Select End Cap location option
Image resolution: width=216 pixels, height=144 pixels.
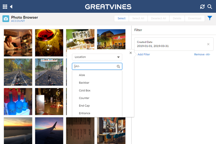point(84,106)
